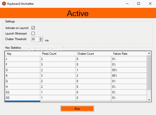Minimize the Keyboard Unchatter window
The height and width of the screenshot is (115, 156).
point(127,4)
